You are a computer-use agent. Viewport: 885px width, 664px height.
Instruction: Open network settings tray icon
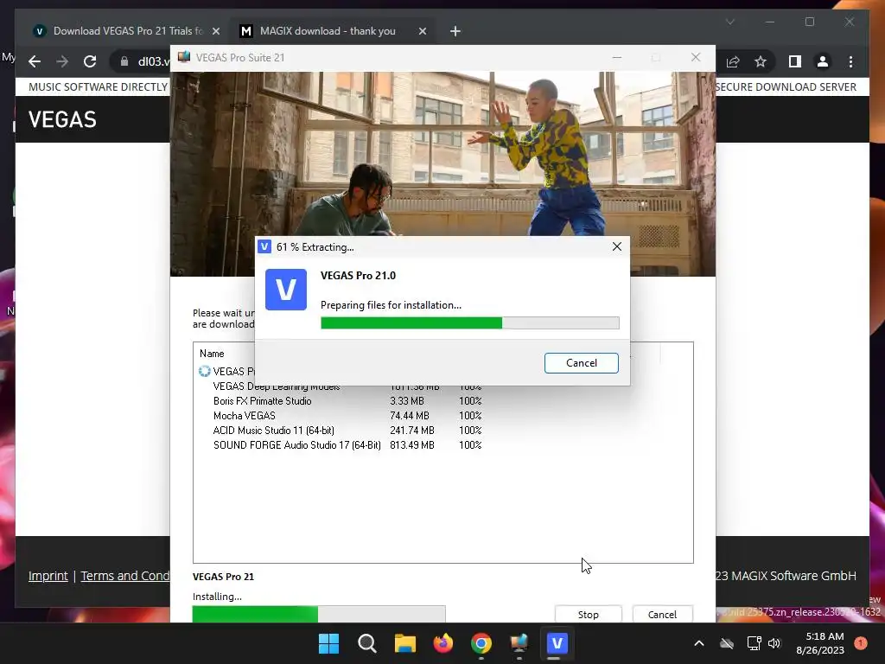pyautogui.click(x=754, y=643)
